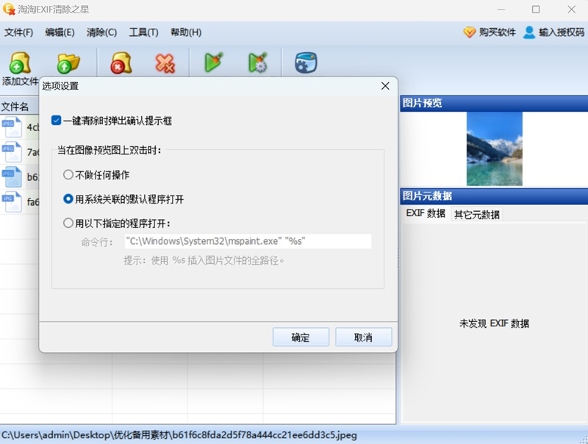Viewport: 588px width, 444px height.
Task: Click the app logo in the title bar
Action: (8, 9)
